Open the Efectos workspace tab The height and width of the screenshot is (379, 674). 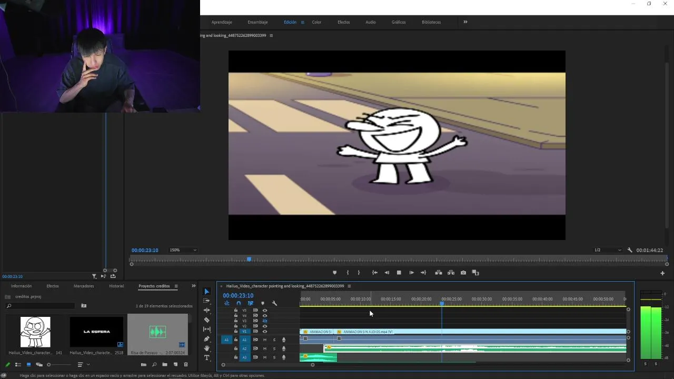tap(344, 22)
